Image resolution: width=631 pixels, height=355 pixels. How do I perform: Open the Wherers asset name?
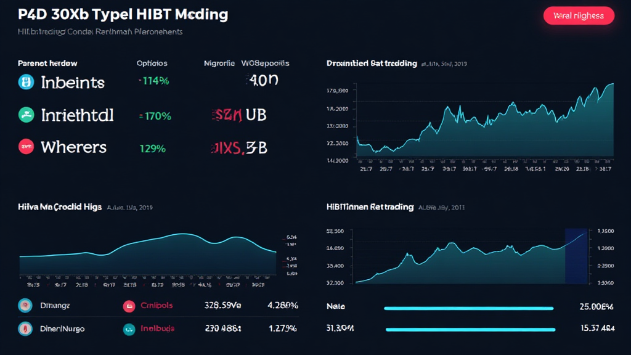[73, 147]
